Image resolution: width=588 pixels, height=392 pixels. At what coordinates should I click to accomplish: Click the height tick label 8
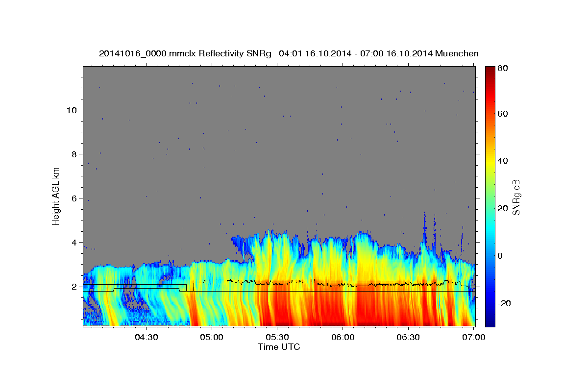pos(73,154)
